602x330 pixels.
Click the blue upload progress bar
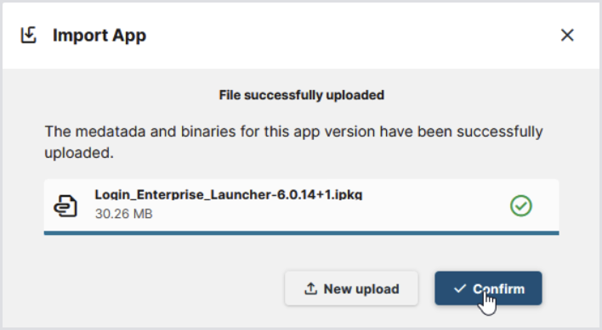pyautogui.click(x=301, y=232)
